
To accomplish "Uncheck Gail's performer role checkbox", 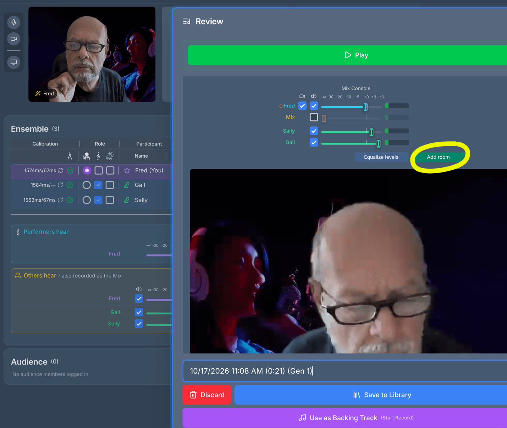I will pos(98,185).
